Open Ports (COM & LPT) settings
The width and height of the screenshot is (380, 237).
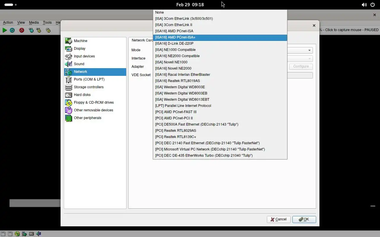click(x=95, y=79)
